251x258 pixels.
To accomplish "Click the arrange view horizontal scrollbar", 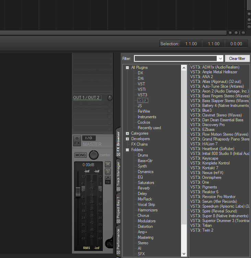I will coord(113,33).
